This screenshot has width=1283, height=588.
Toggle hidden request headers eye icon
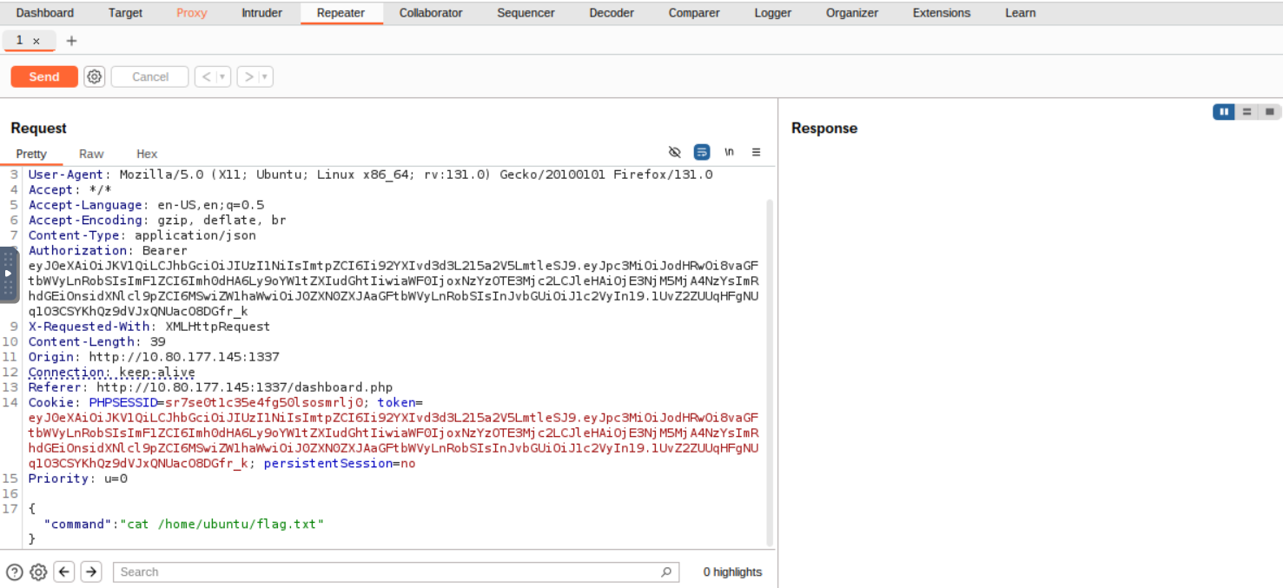click(x=674, y=152)
